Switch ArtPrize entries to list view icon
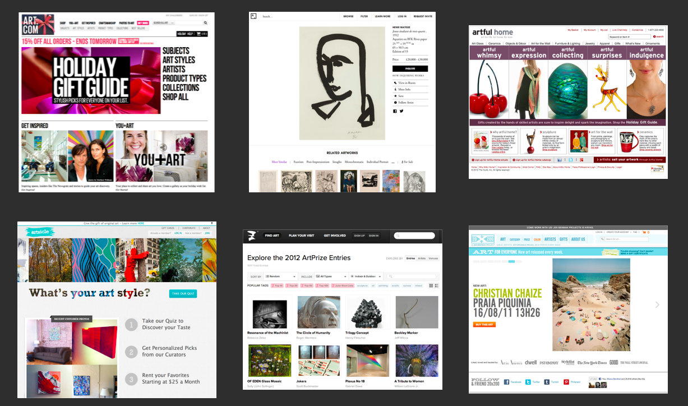Screen dimensions: 688x406 (x=437, y=285)
